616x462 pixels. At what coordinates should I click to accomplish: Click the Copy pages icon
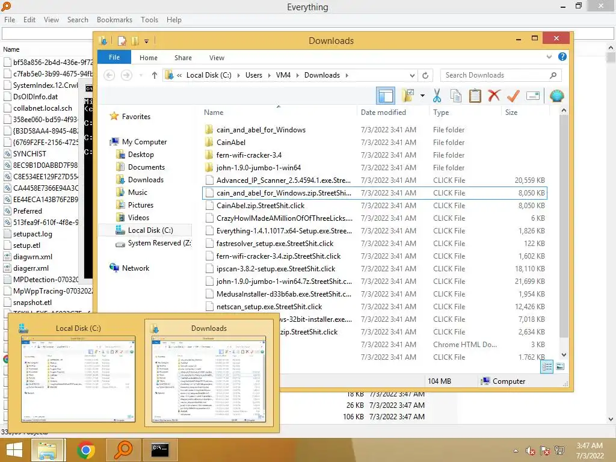click(456, 96)
